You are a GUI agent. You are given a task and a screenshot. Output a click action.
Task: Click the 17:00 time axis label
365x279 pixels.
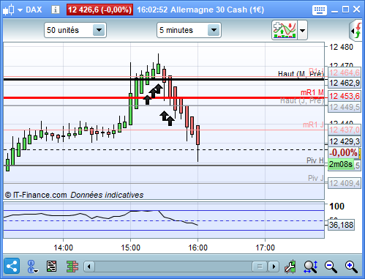265,248
